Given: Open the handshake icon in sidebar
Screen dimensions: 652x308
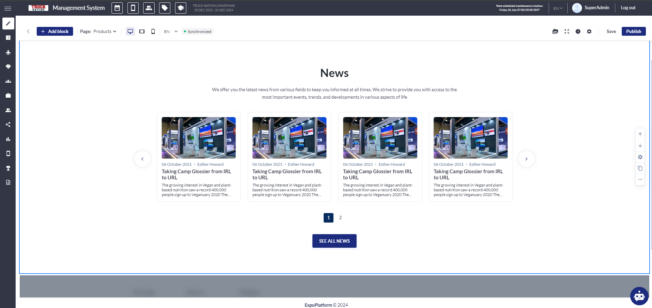Looking at the screenshot, I should (8, 67).
